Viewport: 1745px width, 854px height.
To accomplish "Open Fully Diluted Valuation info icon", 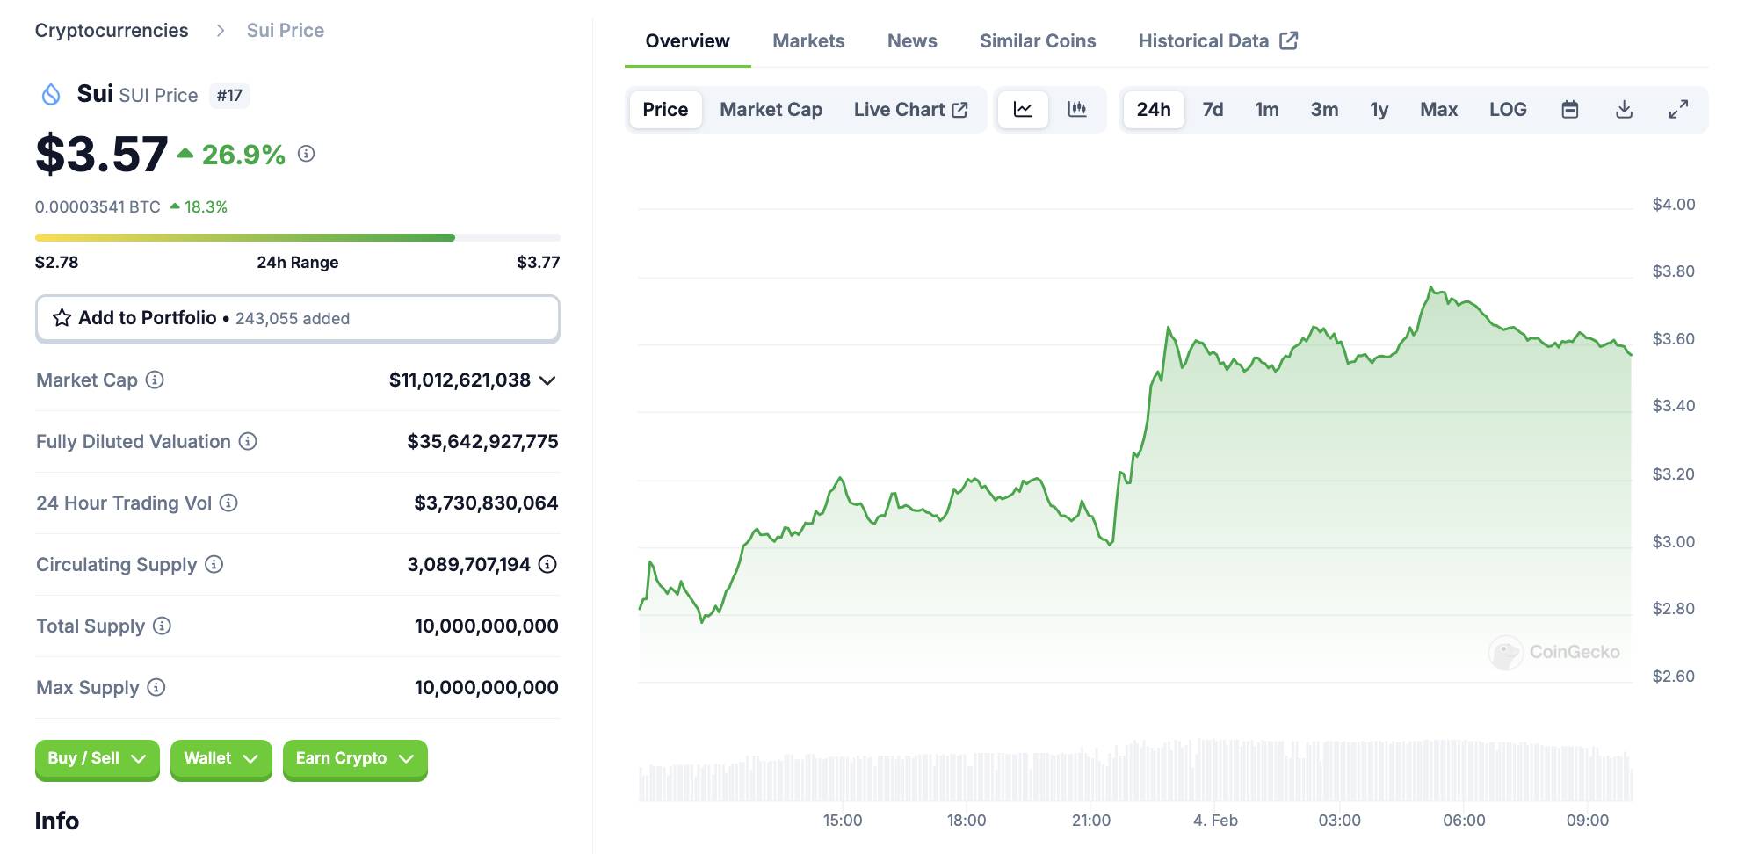I will pyautogui.click(x=248, y=441).
